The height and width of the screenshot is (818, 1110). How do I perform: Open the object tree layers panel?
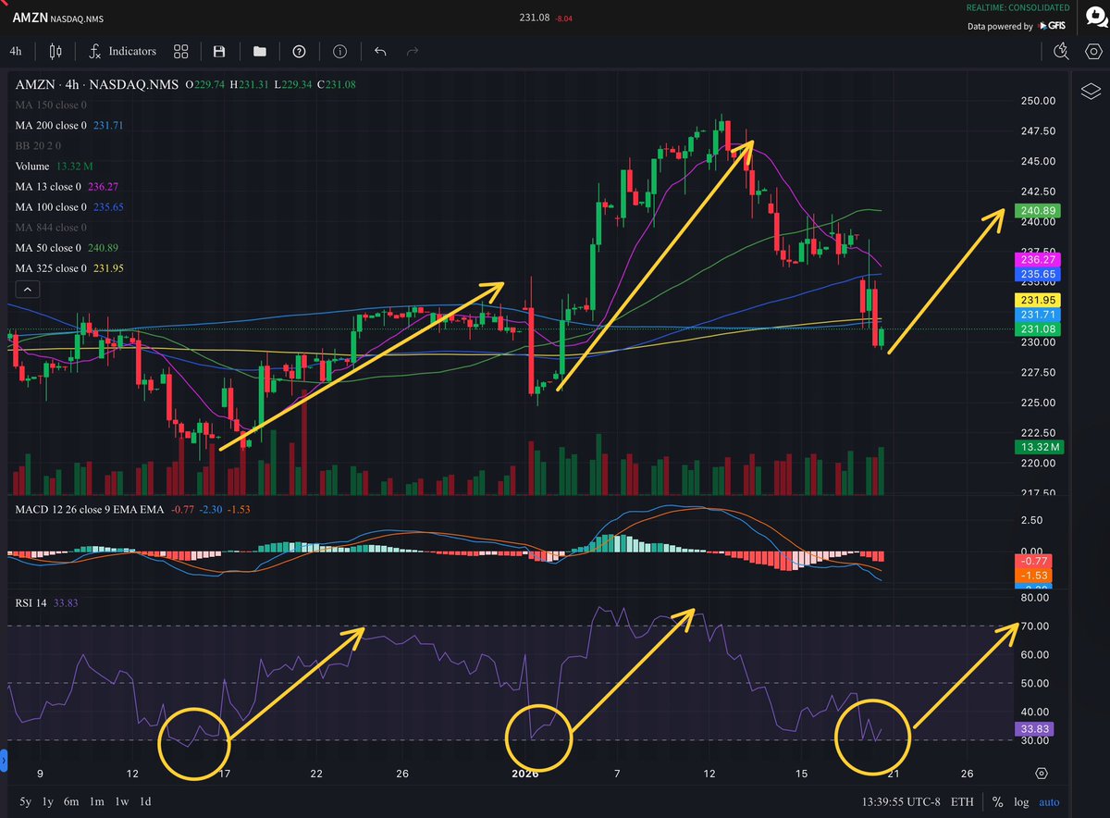point(1090,92)
